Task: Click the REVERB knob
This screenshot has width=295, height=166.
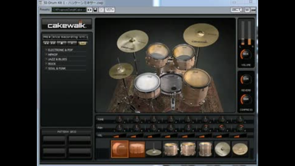Action: (246, 80)
